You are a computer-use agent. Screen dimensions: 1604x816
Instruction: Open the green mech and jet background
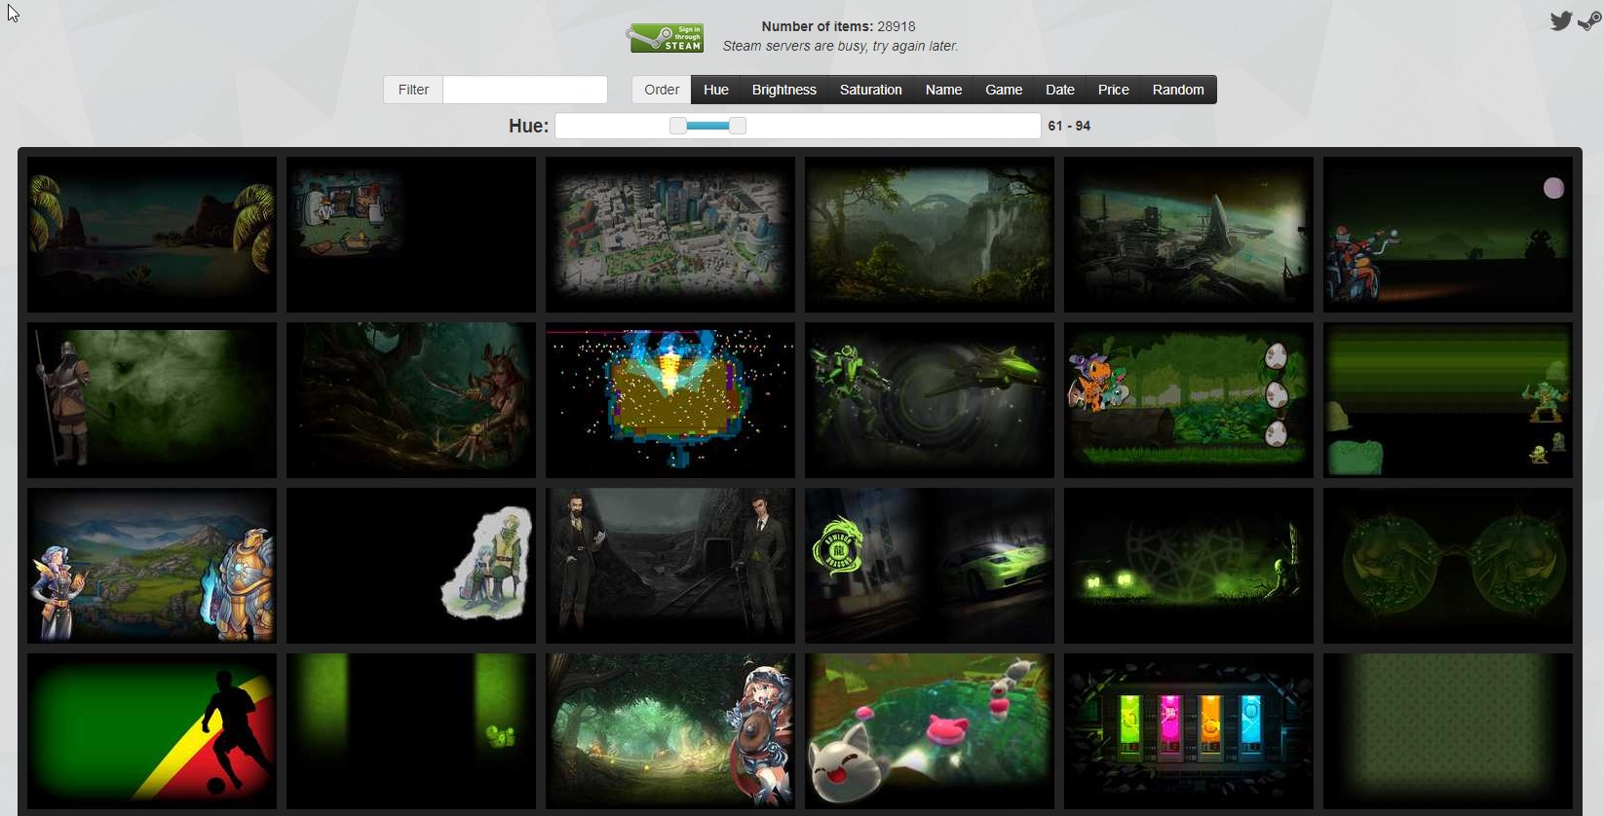930,400
